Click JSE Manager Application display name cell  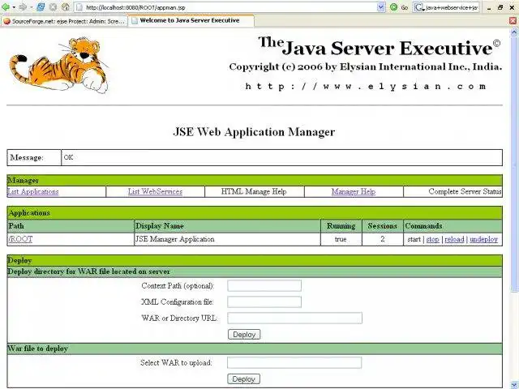(227, 239)
